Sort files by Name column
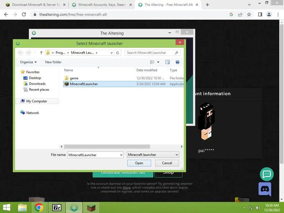The image size is (284, 213). point(69,70)
